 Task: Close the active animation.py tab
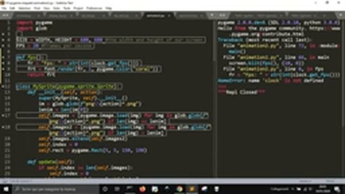169,16
